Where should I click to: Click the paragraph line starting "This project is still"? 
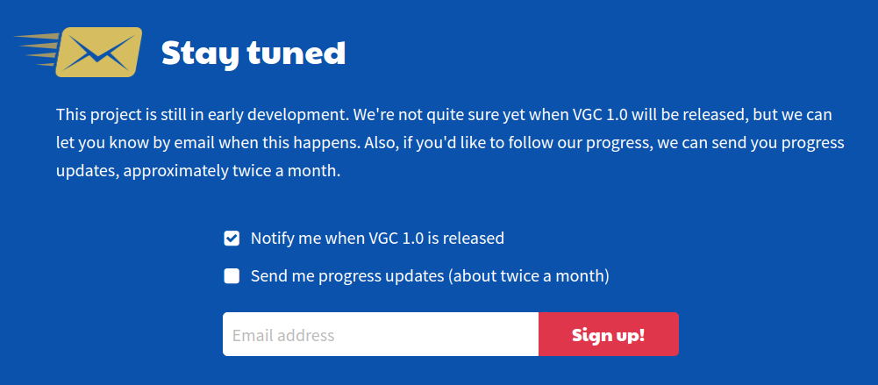tap(444, 115)
